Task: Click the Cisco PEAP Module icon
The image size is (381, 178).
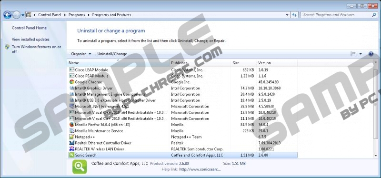Action: [71, 76]
